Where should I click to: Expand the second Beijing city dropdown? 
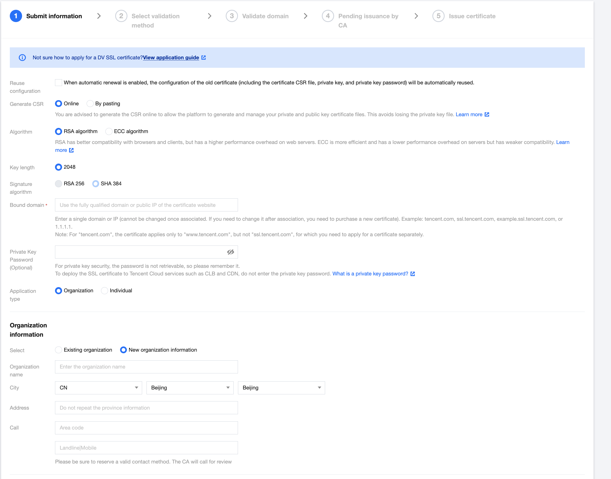[281, 388]
